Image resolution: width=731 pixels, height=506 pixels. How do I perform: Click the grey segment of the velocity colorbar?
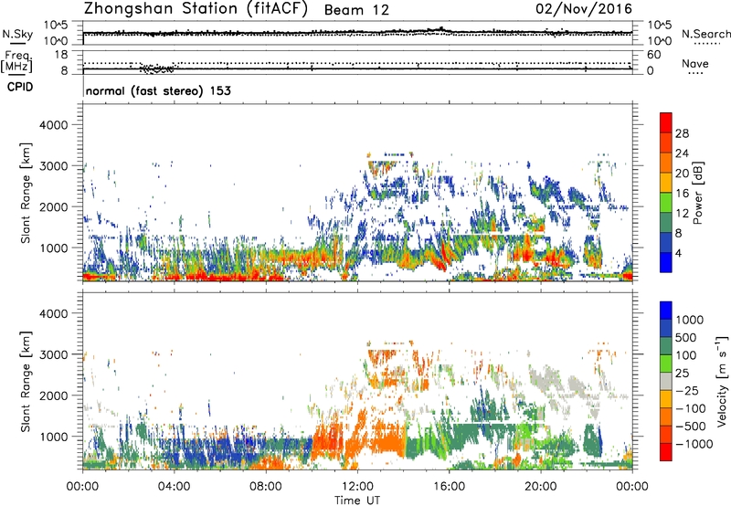(x=666, y=381)
